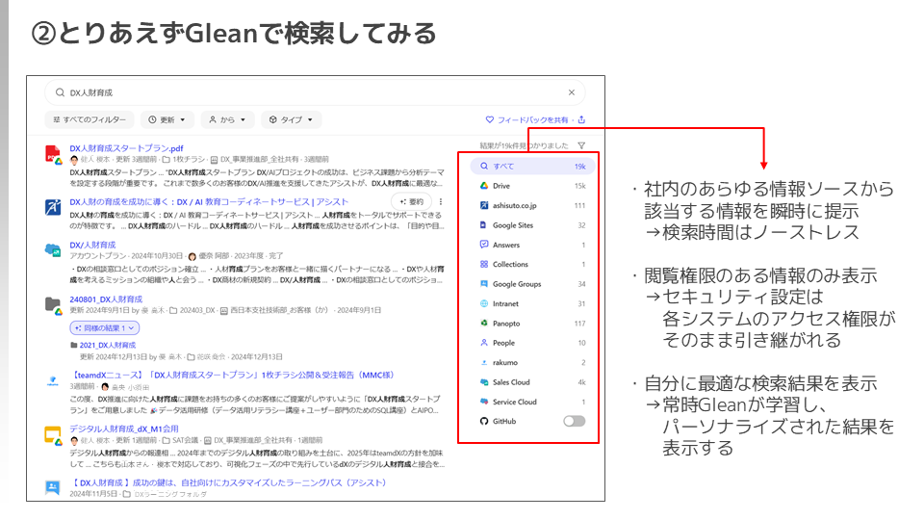Click the Ashisuto site icon beside second result

[x=53, y=208]
